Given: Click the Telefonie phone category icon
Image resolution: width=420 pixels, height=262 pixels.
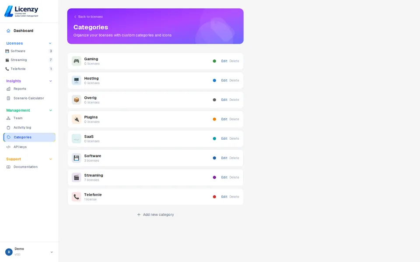Looking at the screenshot, I should [x=76, y=197].
